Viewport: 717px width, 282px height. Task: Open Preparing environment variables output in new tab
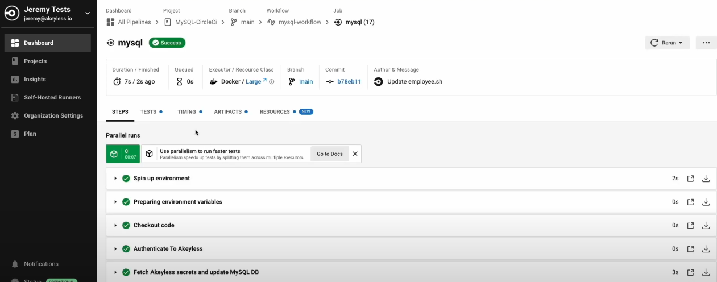(690, 201)
